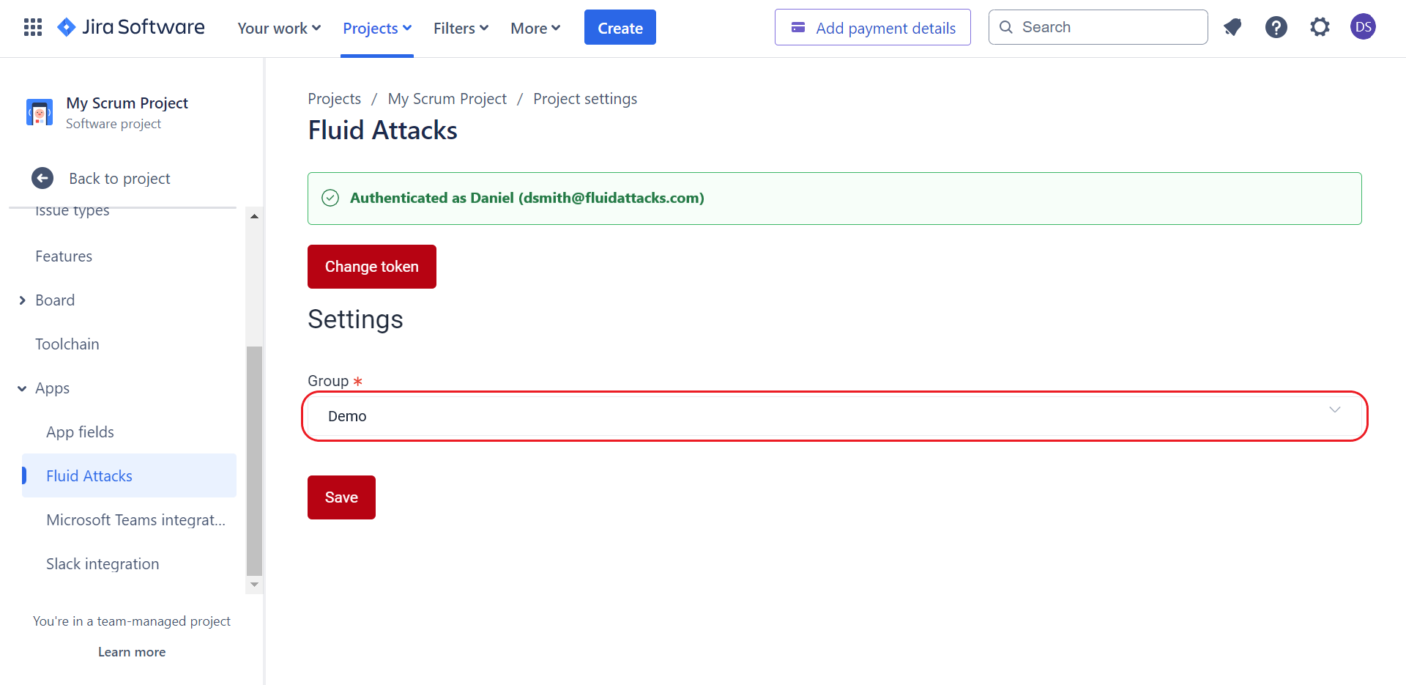Open the My Scrum Project breadcrumb link

[x=447, y=98]
